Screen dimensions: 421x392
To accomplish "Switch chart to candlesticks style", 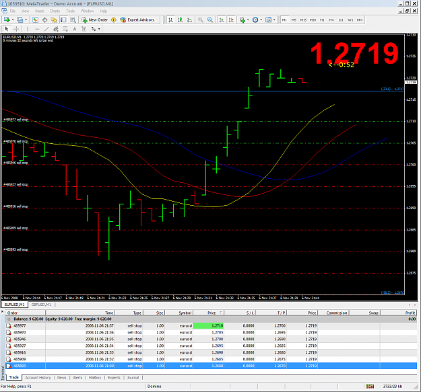I will click(180, 19).
